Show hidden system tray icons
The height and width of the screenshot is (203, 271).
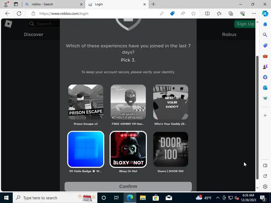click(x=218, y=198)
